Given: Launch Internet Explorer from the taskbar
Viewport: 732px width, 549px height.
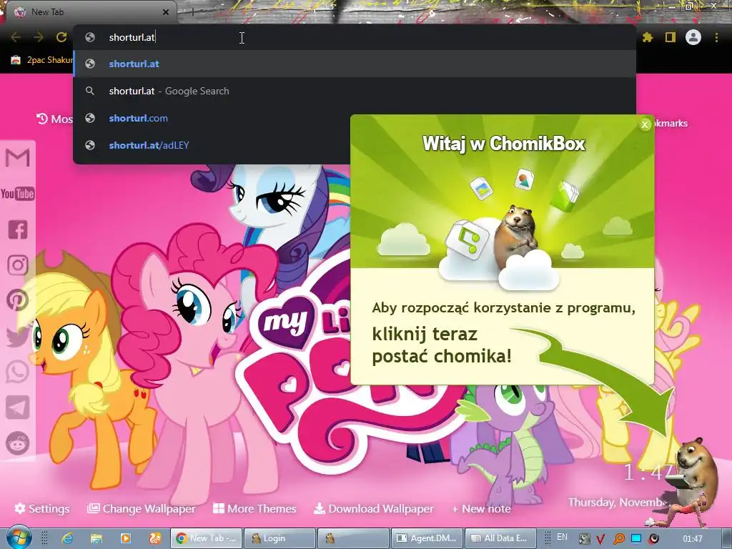Looking at the screenshot, I should coord(67,538).
